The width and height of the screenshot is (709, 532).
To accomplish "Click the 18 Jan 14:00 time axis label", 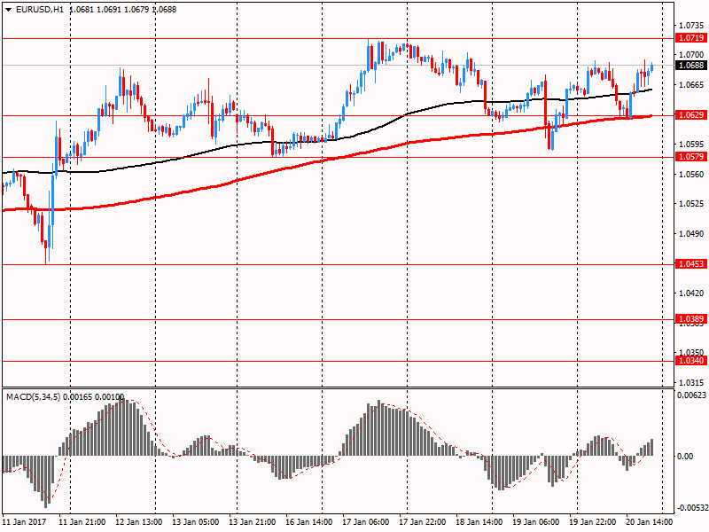I will click(x=479, y=522).
